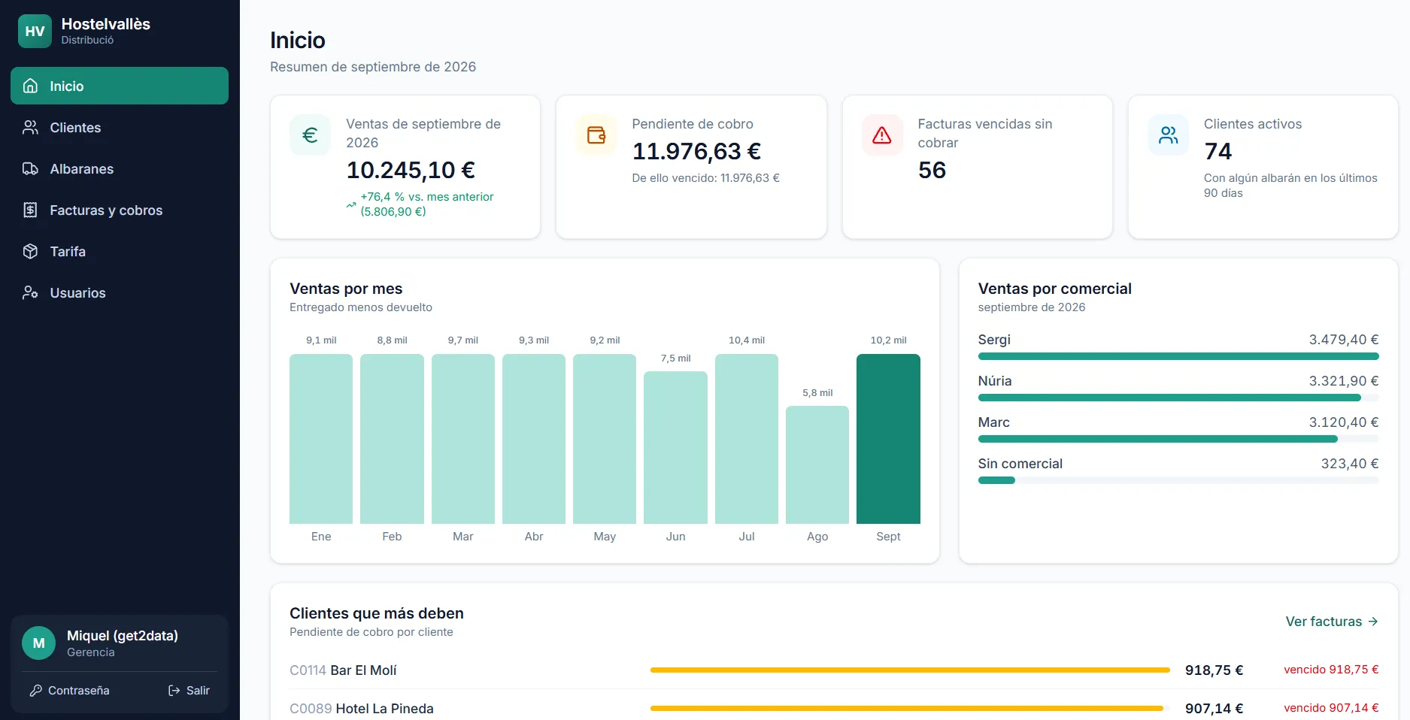This screenshot has height=720, width=1410.
Task: Open the Tarifa page
Action: point(120,251)
